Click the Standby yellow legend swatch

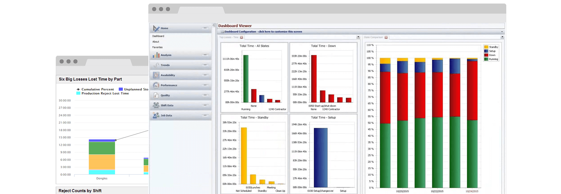[486, 47]
